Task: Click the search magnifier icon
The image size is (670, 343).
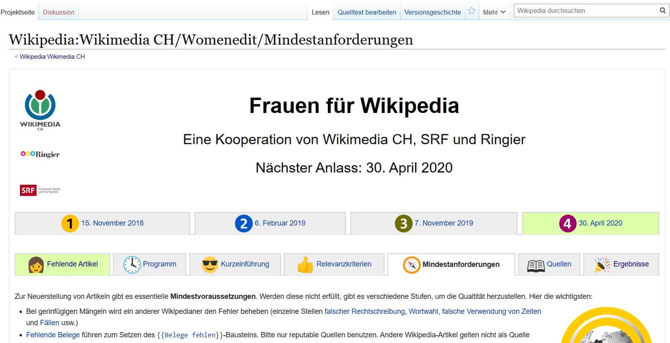Action: 662,11
